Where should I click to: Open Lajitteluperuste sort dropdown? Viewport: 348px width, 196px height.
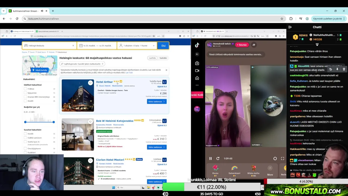point(82,64)
